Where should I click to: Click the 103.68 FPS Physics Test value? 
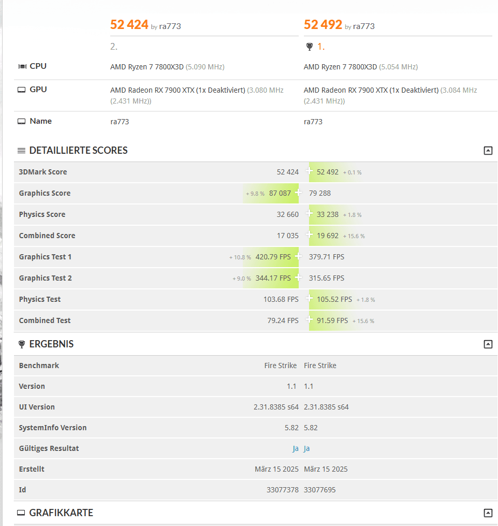tap(281, 300)
